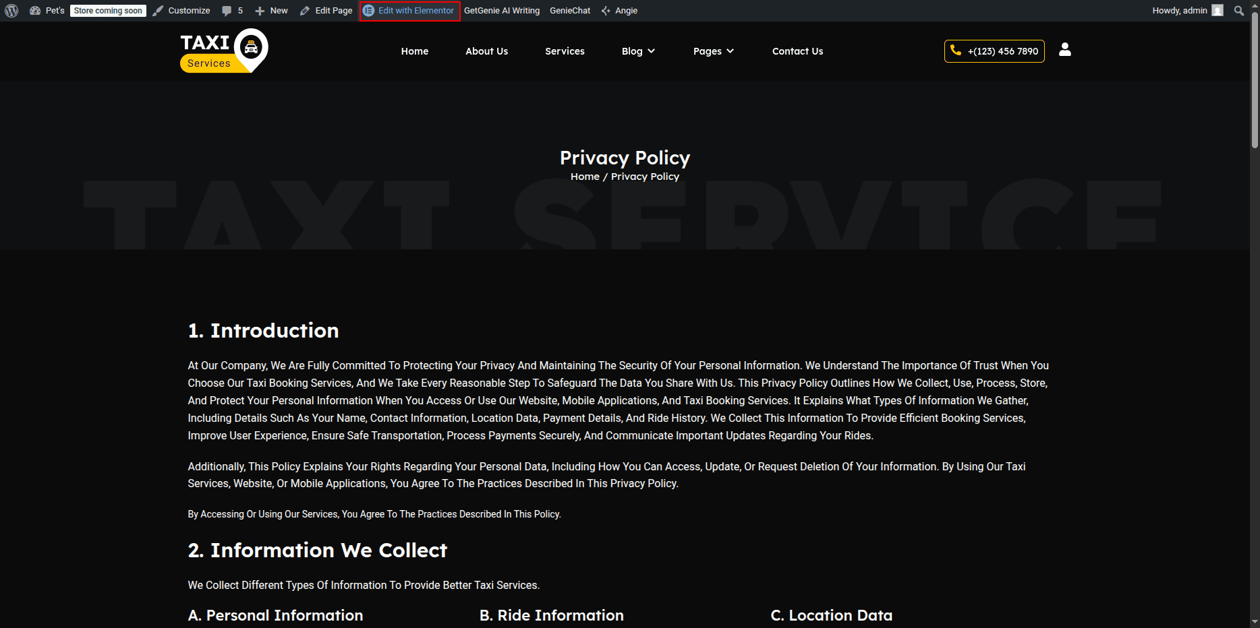Viewport: 1260px width, 628px height.
Task: Click the Pet's site dashboard icon
Action: coord(35,11)
